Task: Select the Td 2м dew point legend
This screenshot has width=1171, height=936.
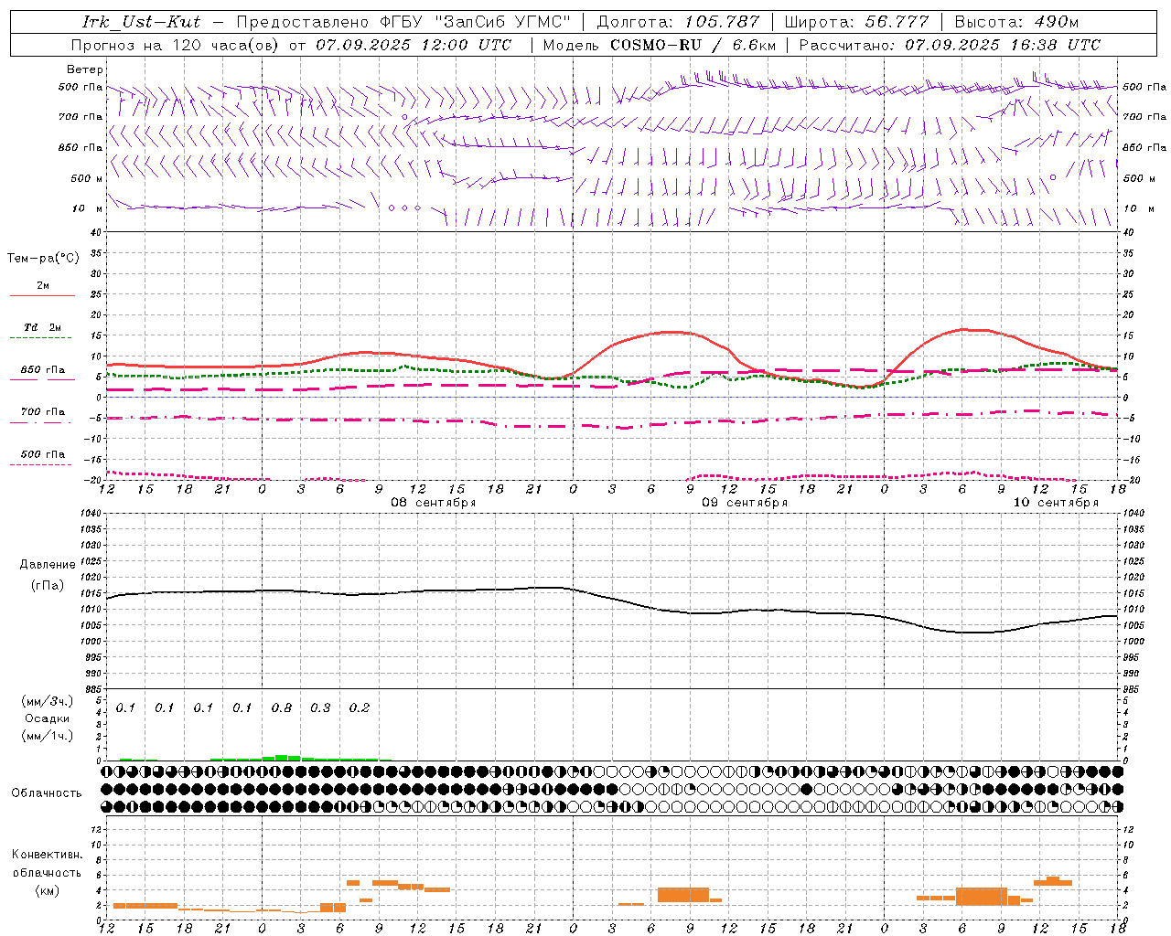Action: click(x=42, y=327)
